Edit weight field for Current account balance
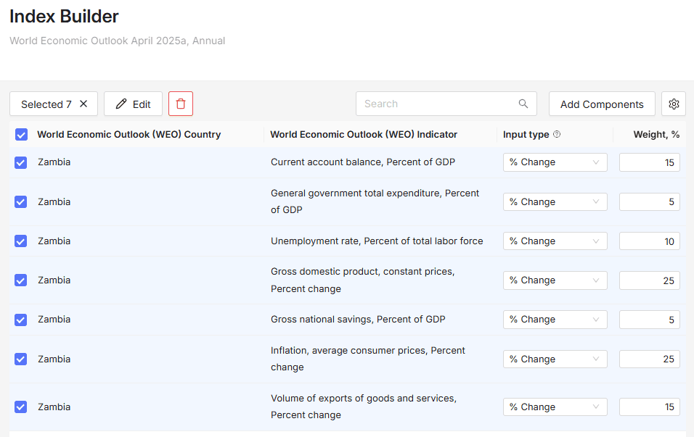Image resolution: width=694 pixels, height=437 pixels. coord(649,162)
